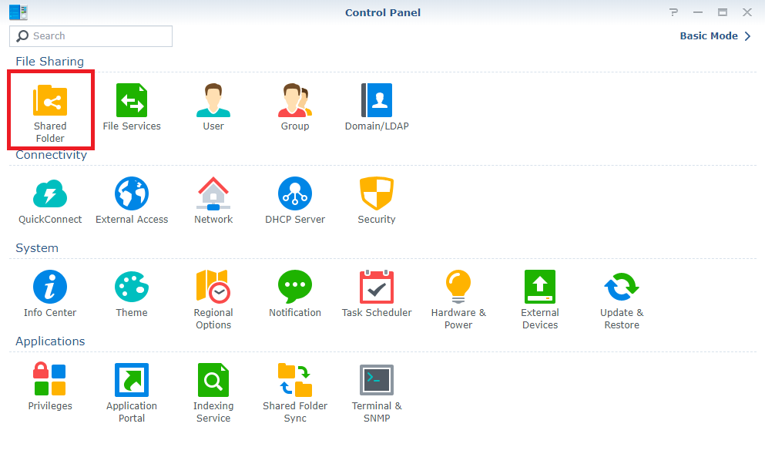
Task: Open Domain/LDAP configuration
Action: click(x=377, y=102)
